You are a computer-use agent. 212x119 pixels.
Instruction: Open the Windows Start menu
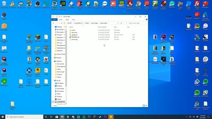(x=3, y=117)
